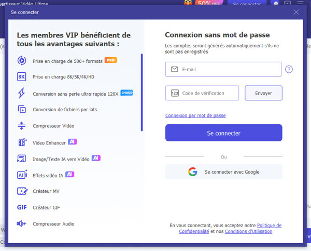Click the VIP benefits list scrollbar
The height and width of the screenshot is (251, 311).
(x=142, y=93)
